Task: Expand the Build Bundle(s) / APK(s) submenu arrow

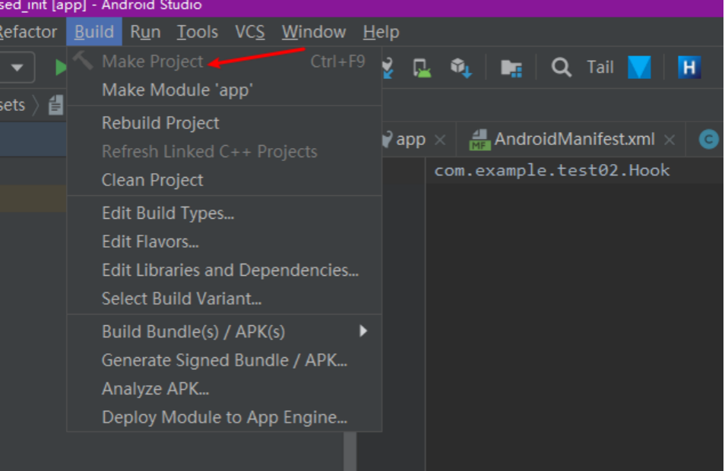Action: coord(363,331)
